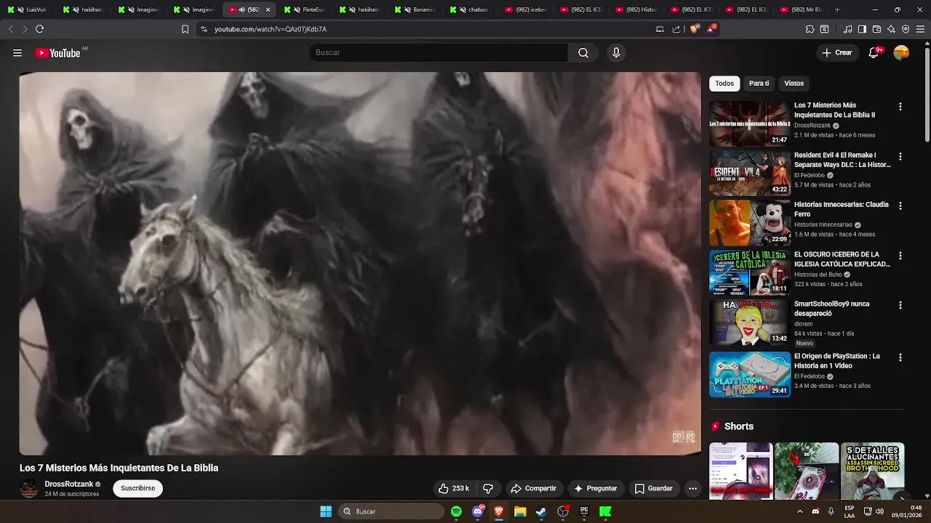Viewport: 931px width, 523px height.
Task: Open Epic Games Launcher in taskbar
Action: pos(583,511)
